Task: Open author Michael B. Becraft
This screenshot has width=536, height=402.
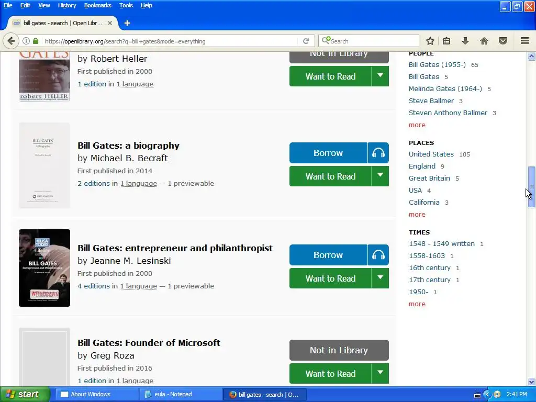Action: click(x=129, y=158)
